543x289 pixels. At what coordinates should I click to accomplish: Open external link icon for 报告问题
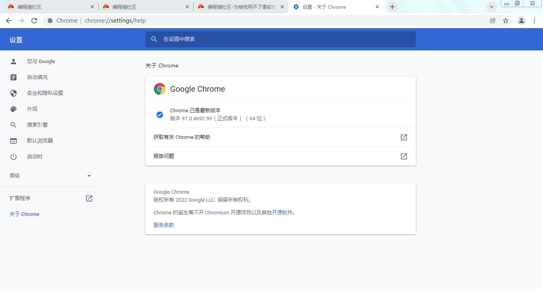(x=404, y=156)
